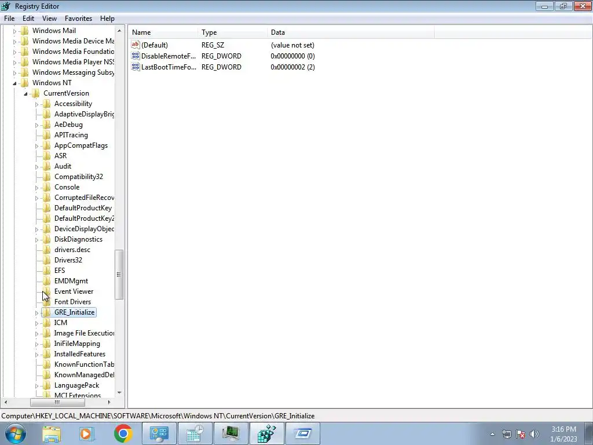Image resolution: width=593 pixels, height=445 pixels.
Task: Click the ASR folder icon
Action: pyautogui.click(x=46, y=155)
